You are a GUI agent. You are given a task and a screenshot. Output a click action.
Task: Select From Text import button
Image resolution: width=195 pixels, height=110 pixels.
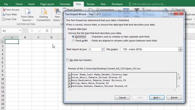click(9, 19)
